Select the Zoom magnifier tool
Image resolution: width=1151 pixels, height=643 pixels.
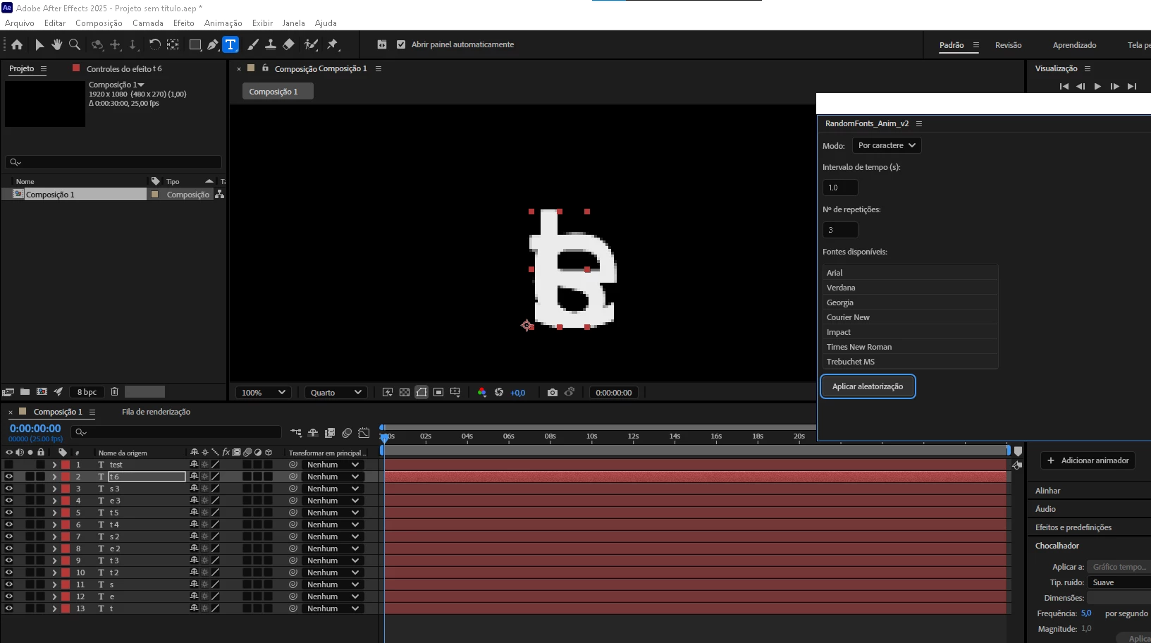coord(75,44)
